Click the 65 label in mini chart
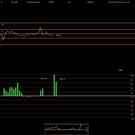 click(87, 128)
